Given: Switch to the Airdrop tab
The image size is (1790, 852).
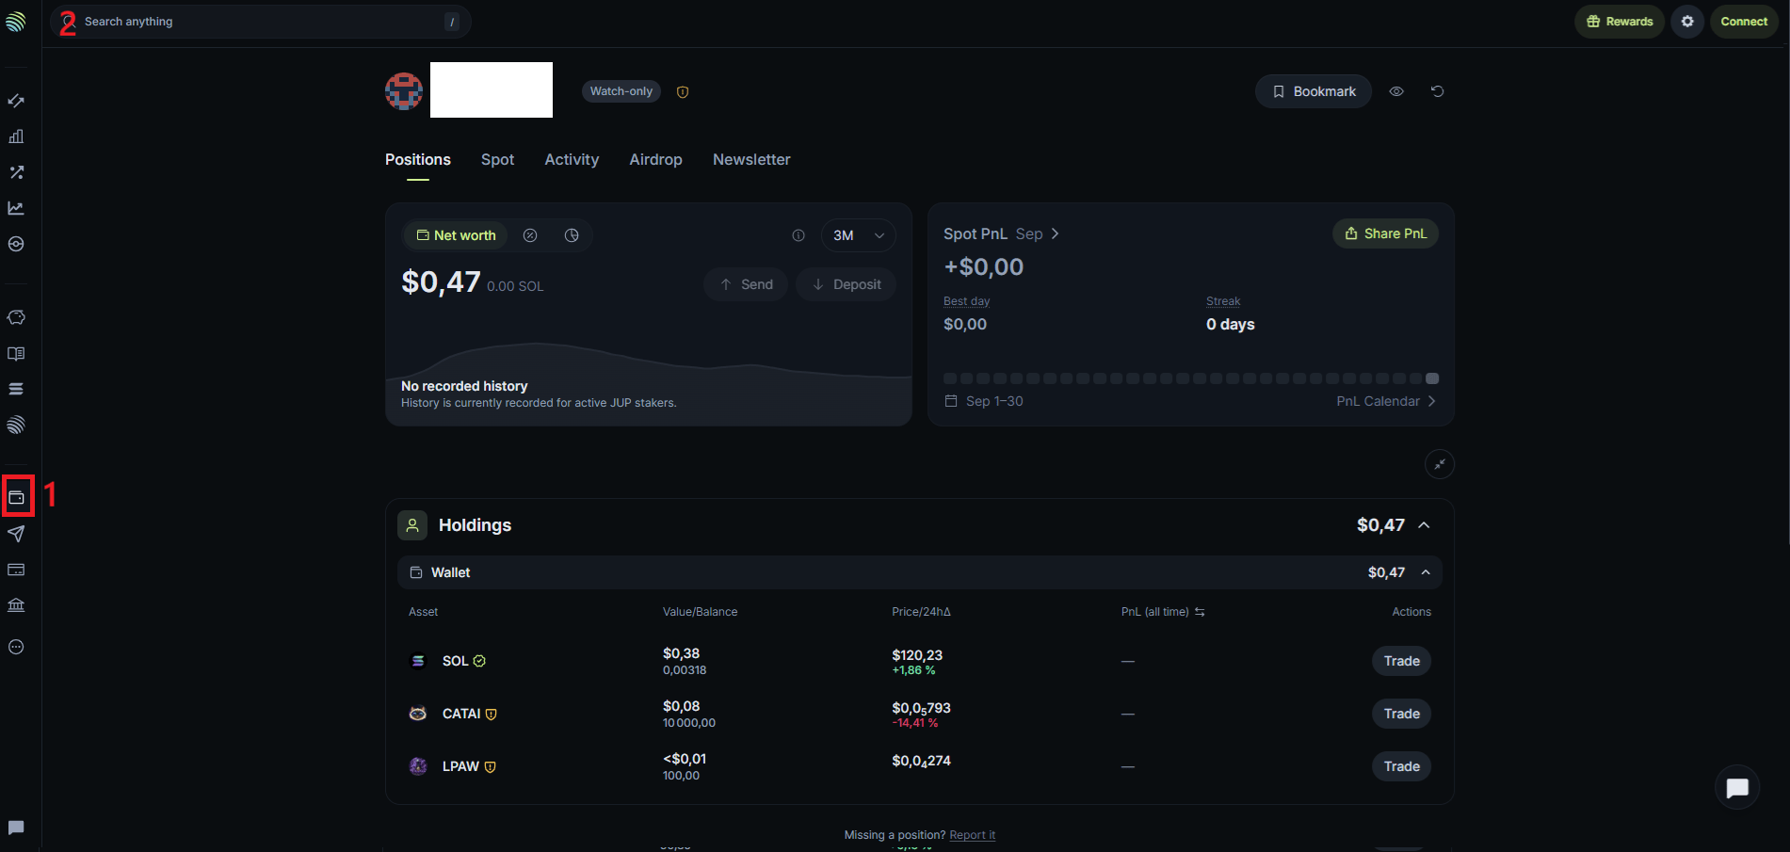Looking at the screenshot, I should [655, 160].
